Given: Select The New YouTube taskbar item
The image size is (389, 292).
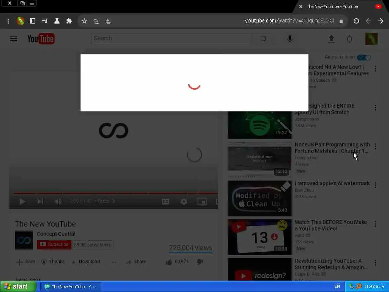Looking at the screenshot, I should pos(71,287).
